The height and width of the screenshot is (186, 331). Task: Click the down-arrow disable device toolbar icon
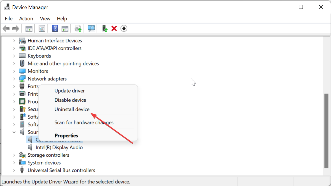124,29
